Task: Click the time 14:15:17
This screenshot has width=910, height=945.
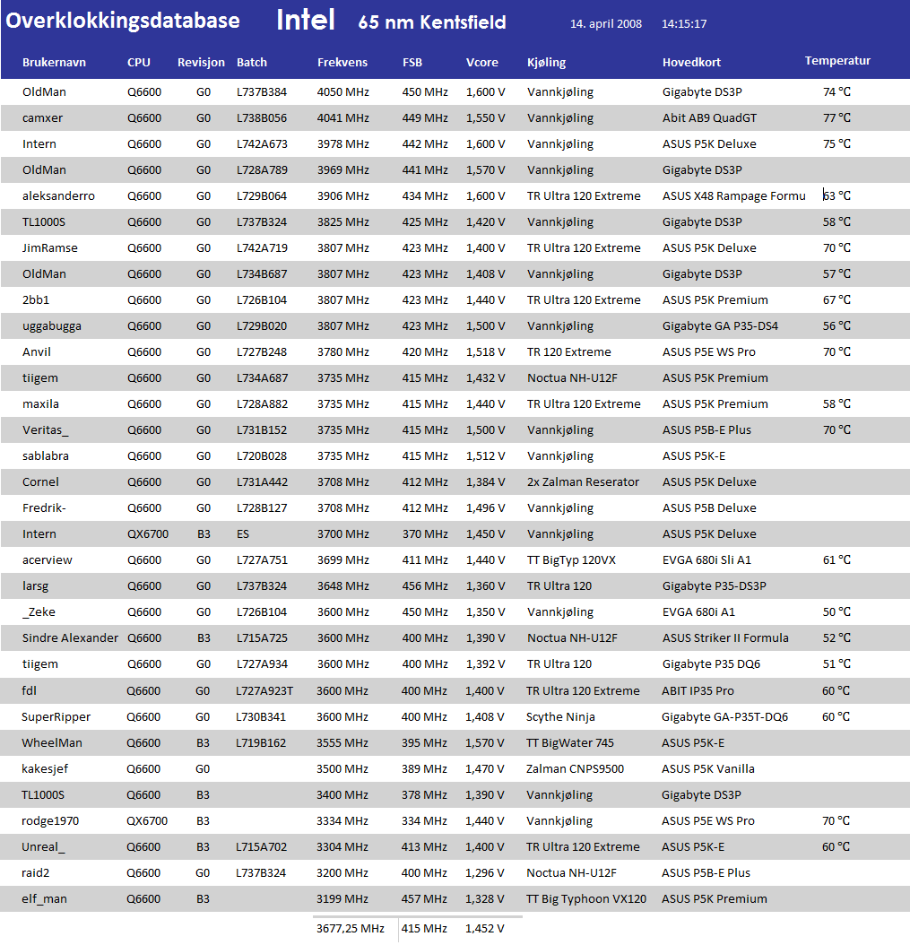Action: (x=684, y=24)
